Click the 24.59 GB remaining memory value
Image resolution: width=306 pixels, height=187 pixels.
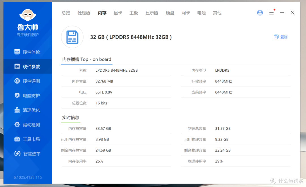coord(103,150)
